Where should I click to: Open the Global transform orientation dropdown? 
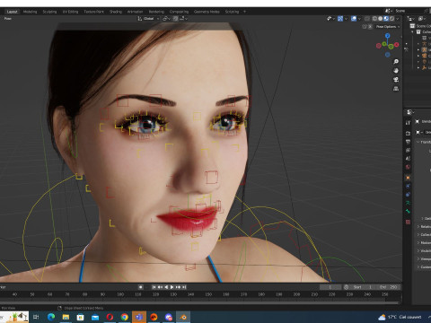coord(148,19)
